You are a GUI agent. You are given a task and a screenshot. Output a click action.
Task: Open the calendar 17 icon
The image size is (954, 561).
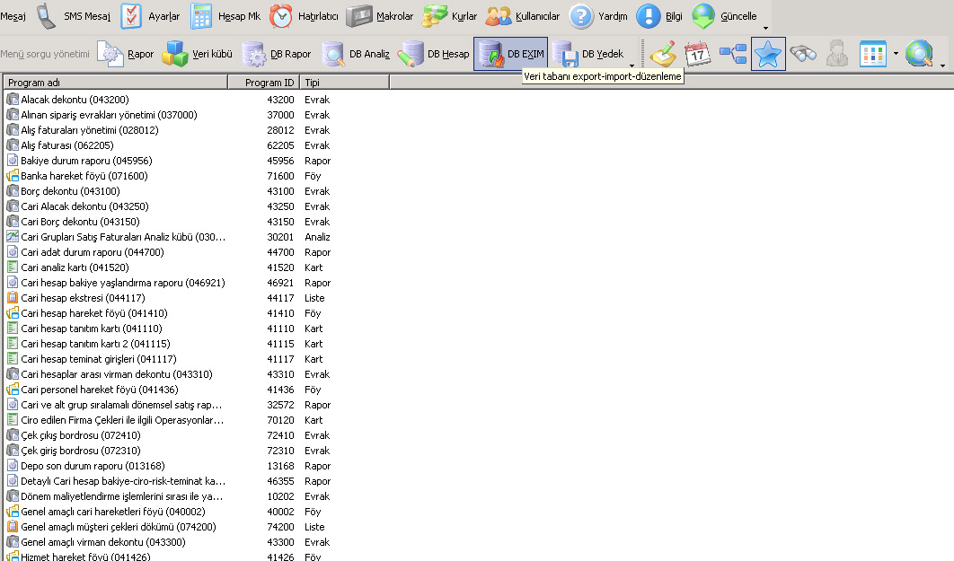698,54
